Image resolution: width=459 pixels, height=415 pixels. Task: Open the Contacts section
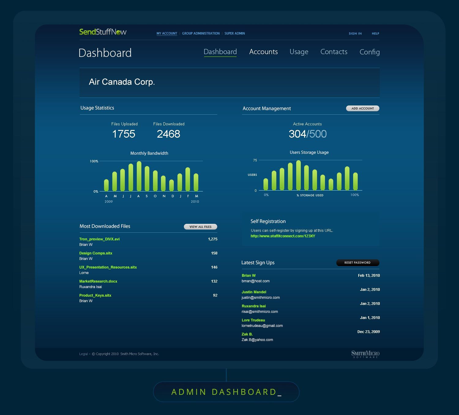pos(334,52)
